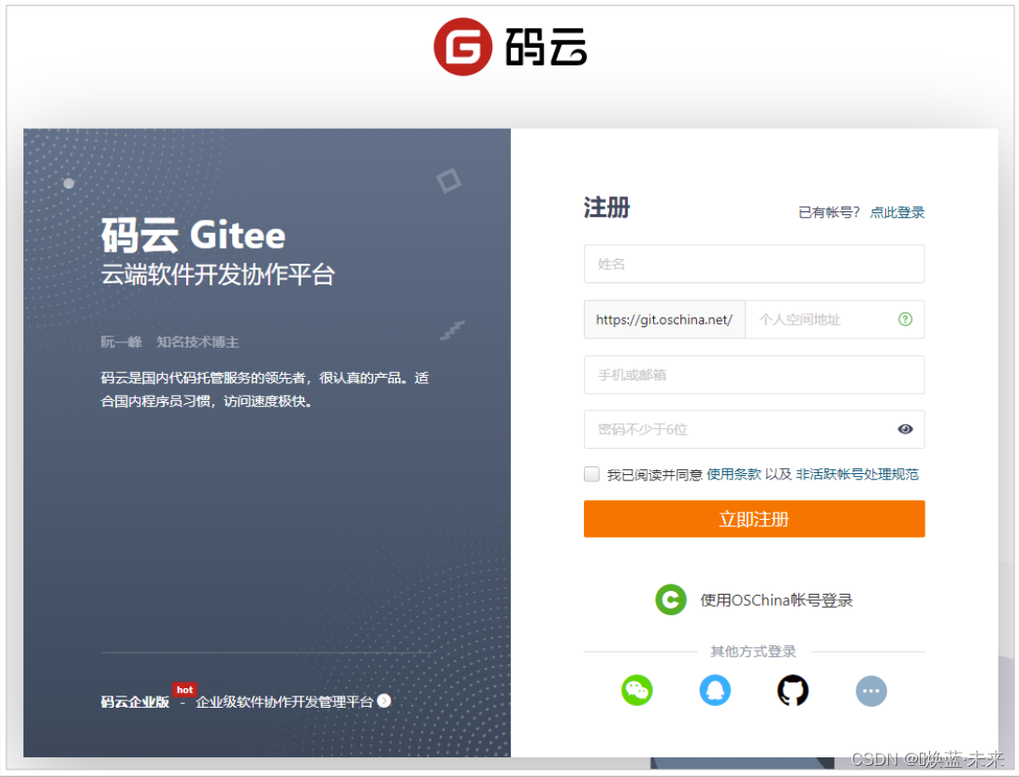
Task: Click 企业级软件协作开发管理平台 text
Action: (x=284, y=701)
